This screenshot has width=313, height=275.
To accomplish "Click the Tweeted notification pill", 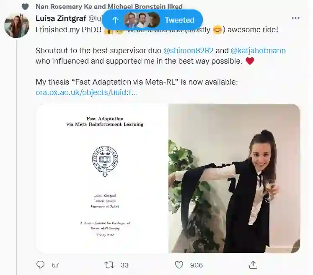I will coord(179,20).
